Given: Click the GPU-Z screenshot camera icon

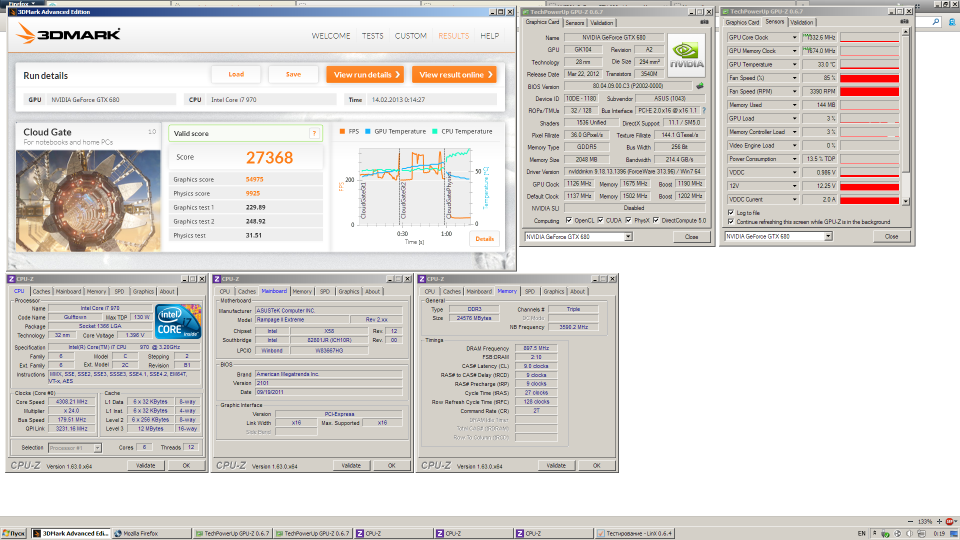Looking at the screenshot, I should coord(704,22).
